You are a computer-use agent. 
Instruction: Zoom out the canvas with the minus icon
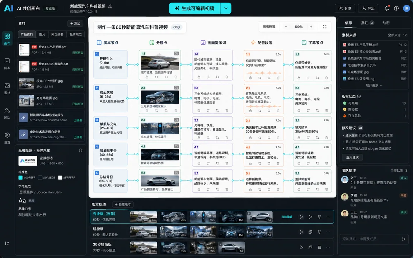pyautogui.click(x=286, y=27)
